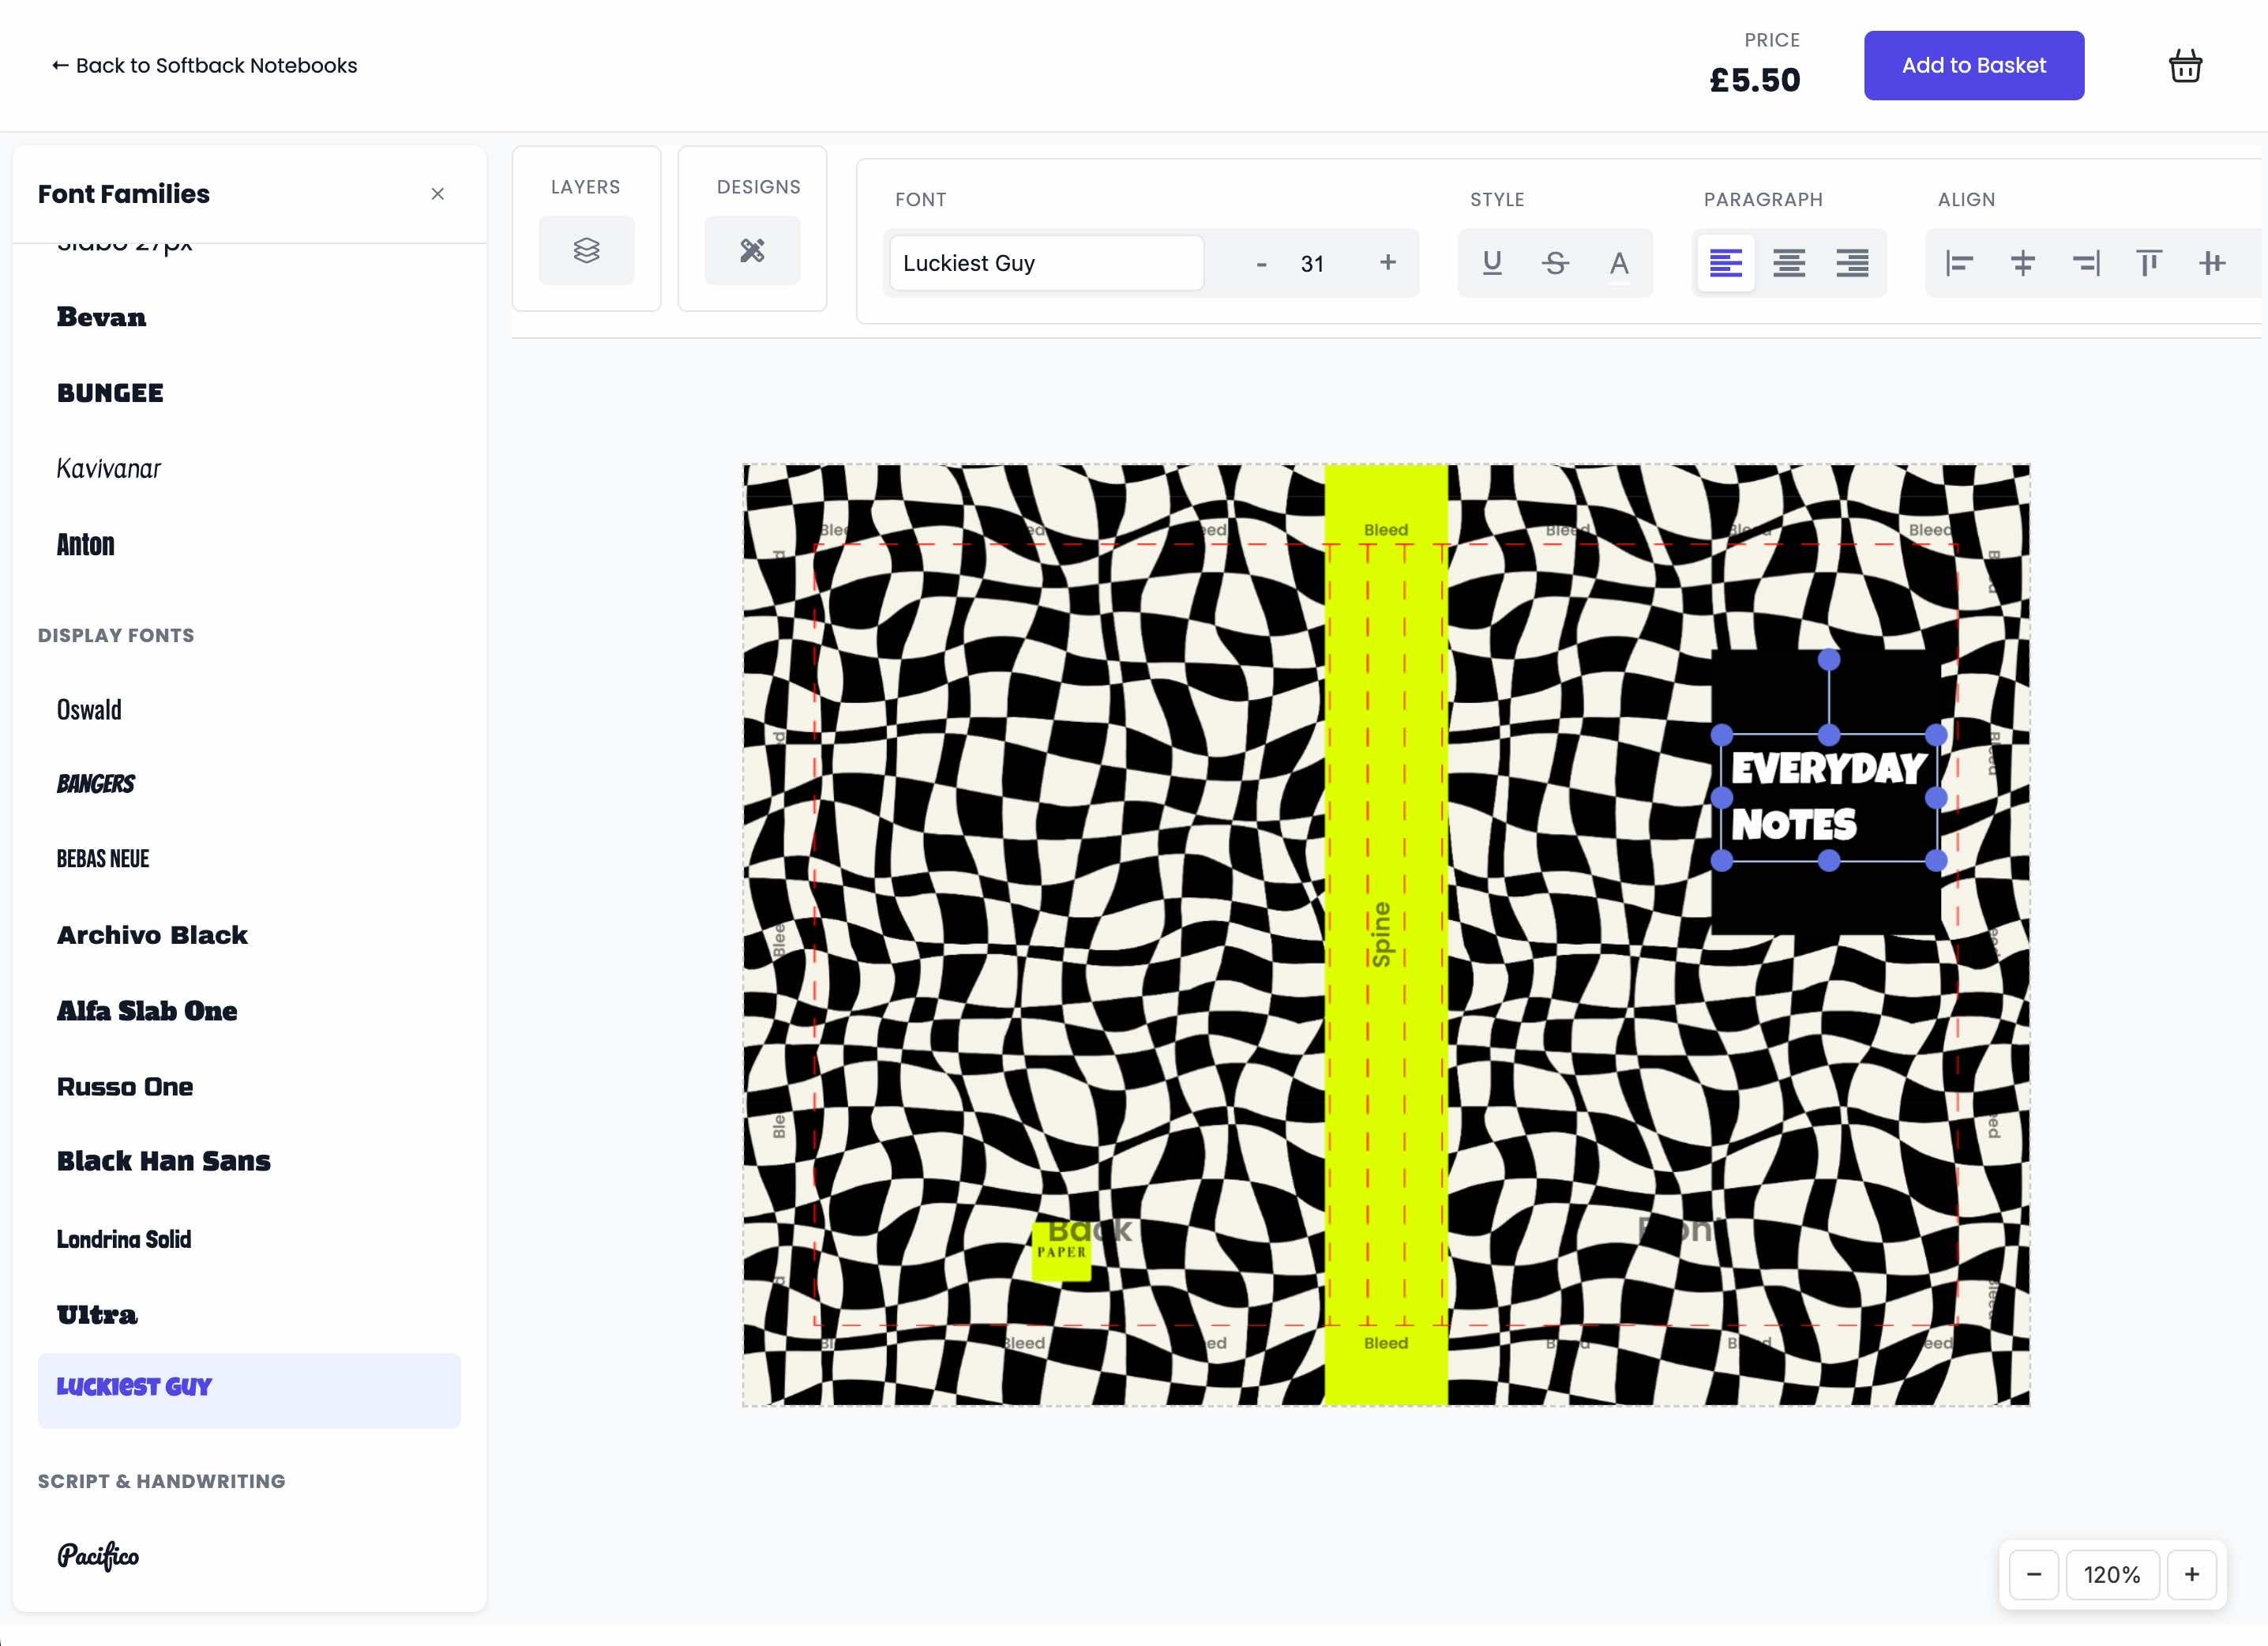Click the Add to Basket button
The image size is (2268, 1646).
1973,65
